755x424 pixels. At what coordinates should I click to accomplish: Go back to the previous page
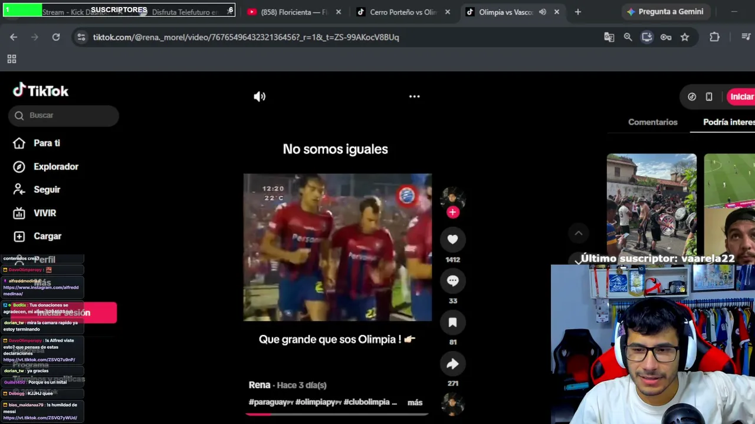(x=14, y=37)
